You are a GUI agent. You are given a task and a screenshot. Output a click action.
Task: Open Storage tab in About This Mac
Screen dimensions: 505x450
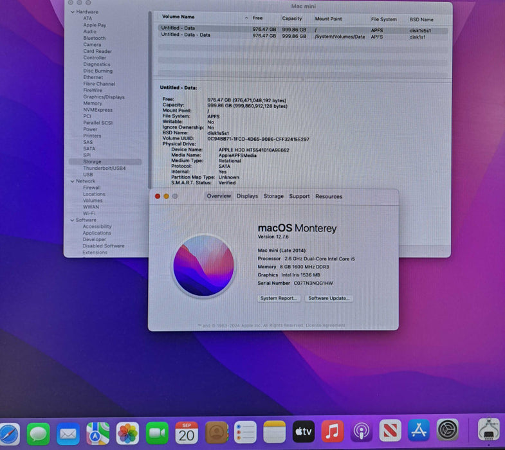pyautogui.click(x=273, y=196)
